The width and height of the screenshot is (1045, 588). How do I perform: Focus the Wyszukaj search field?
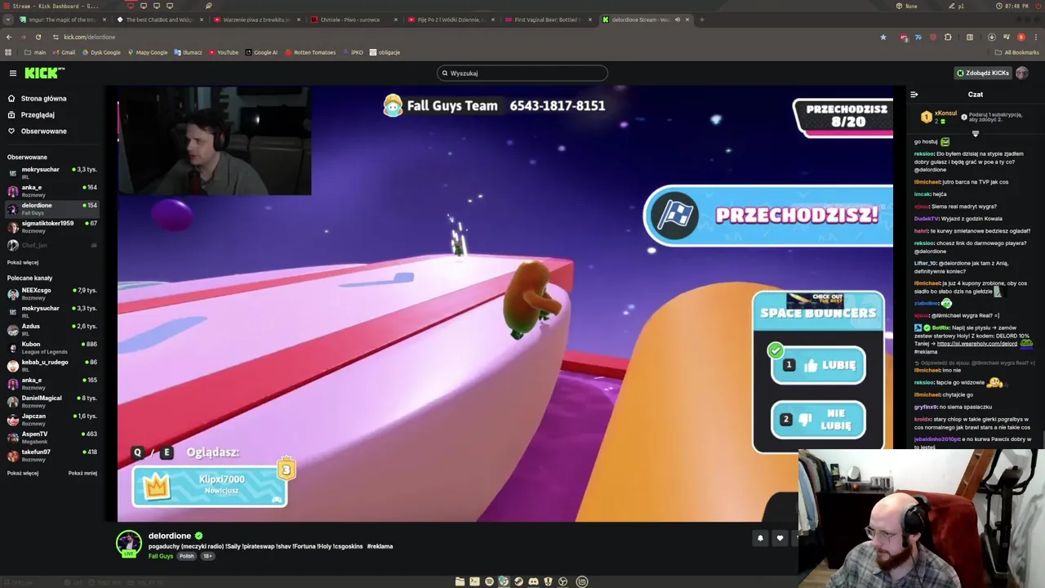[522, 73]
